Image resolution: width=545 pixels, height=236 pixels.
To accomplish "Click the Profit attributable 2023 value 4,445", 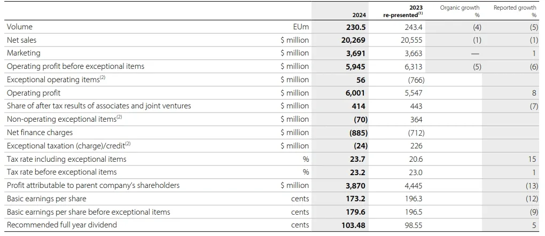I will pyautogui.click(x=411, y=185).
